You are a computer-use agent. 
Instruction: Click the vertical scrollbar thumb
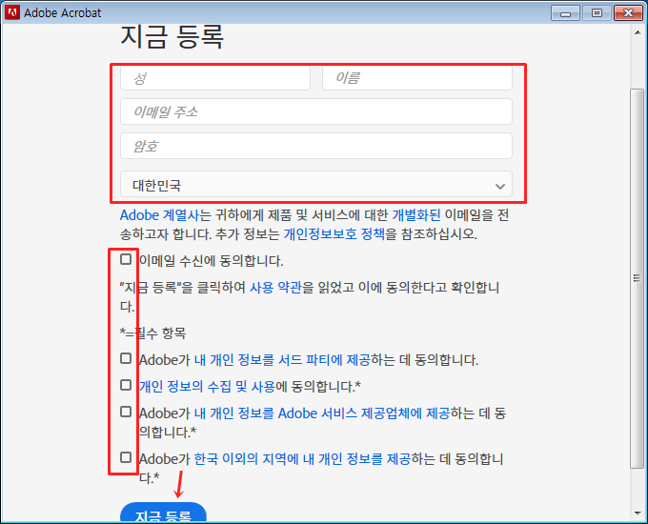click(x=638, y=278)
